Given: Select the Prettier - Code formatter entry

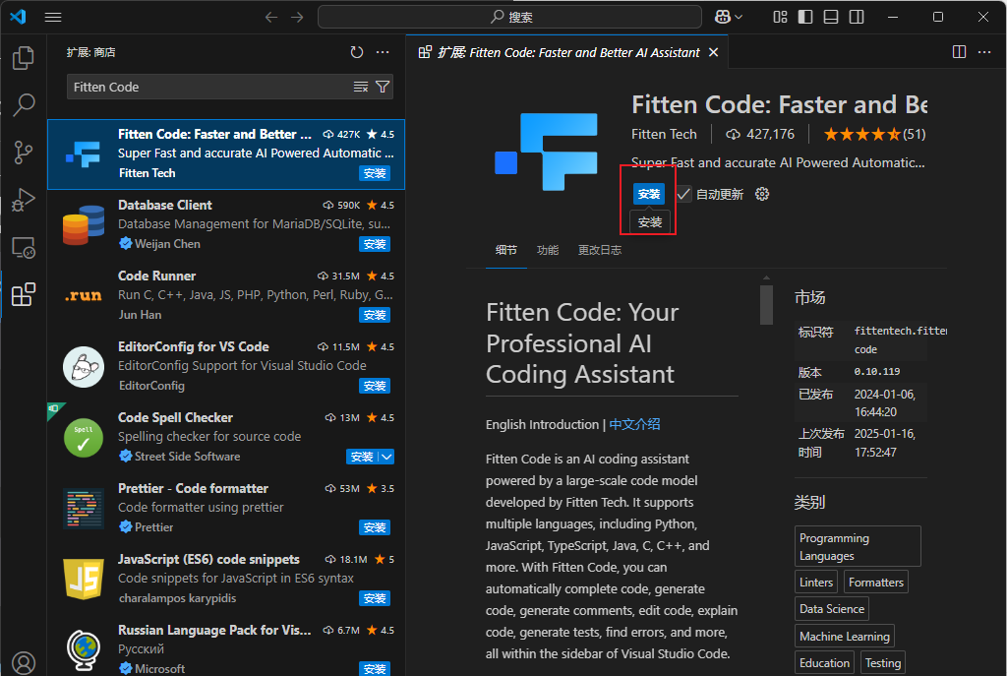Looking at the screenshot, I should [x=226, y=509].
